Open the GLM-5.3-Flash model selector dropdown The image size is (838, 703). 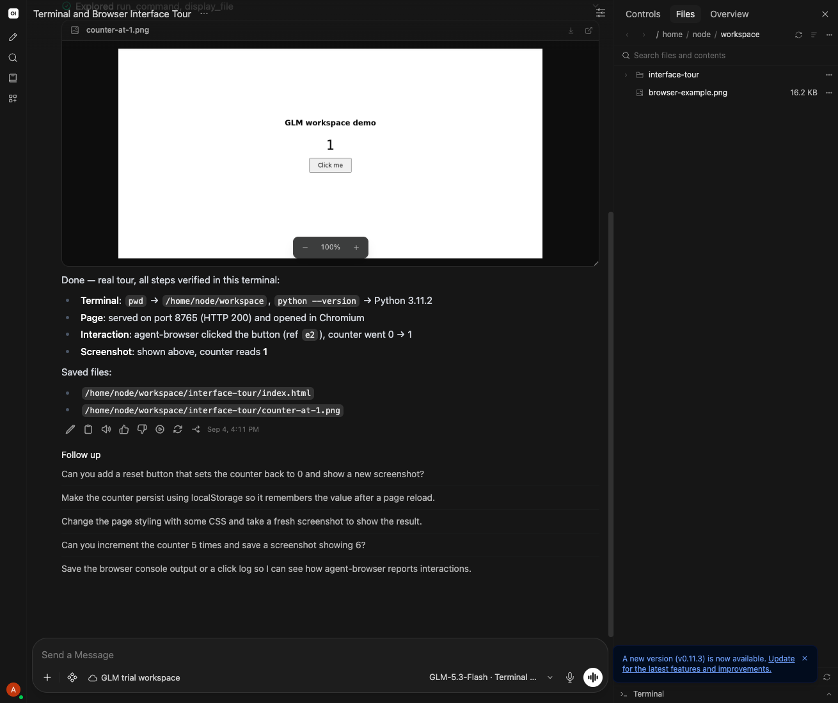[491, 677]
